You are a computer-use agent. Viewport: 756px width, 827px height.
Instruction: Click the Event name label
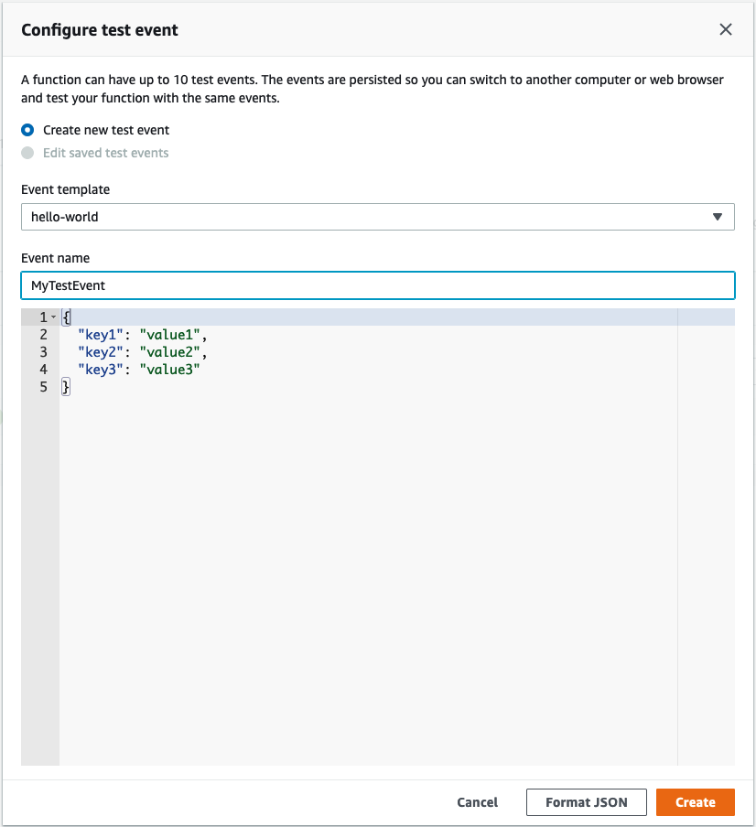pyautogui.click(x=56, y=258)
